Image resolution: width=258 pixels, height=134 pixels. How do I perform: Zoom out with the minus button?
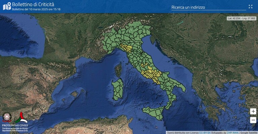[x=253, y=120]
